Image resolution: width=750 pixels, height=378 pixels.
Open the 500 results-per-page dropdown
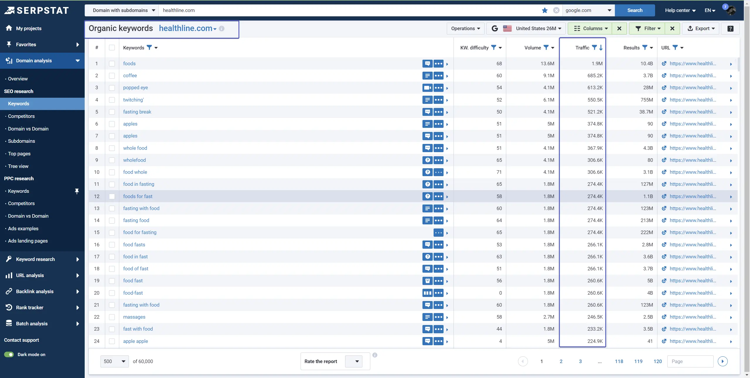[x=114, y=361]
